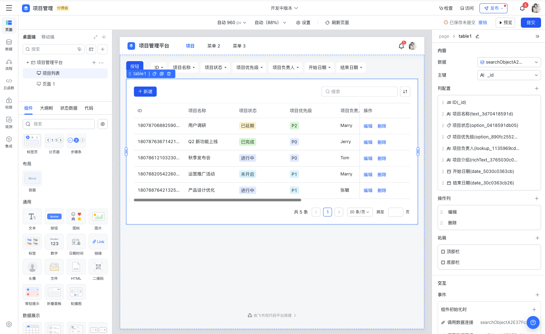Viewport: 545px width, 334px height.
Task: Switch to the 移动端 tab
Action: [48, 37]
